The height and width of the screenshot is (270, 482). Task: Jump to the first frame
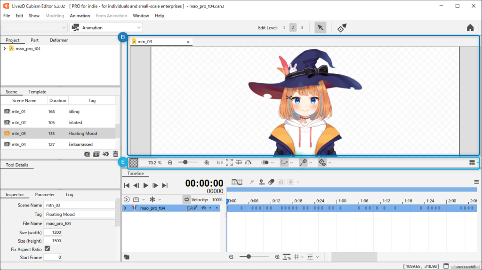tap(127, 185)
